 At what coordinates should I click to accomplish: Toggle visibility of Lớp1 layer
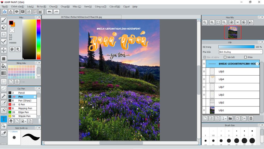click(204, 110)
